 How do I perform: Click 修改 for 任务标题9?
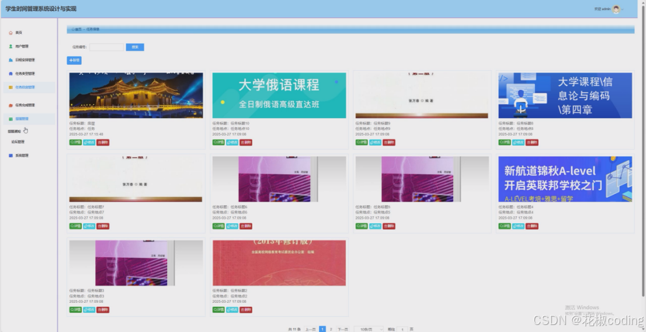tap(375, 142)
